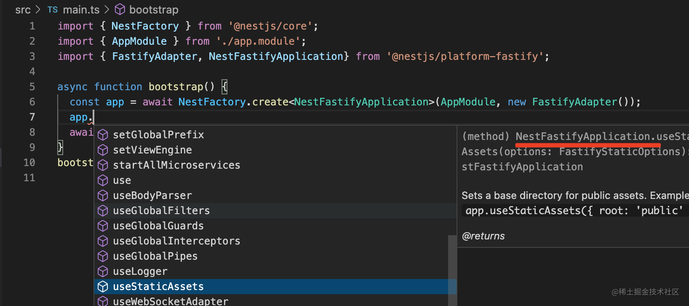The height and width of the screenshot is (306, 689).
Task: Click the bootstrap symbol icon in breadcrumb
Action: coord(120,9)
